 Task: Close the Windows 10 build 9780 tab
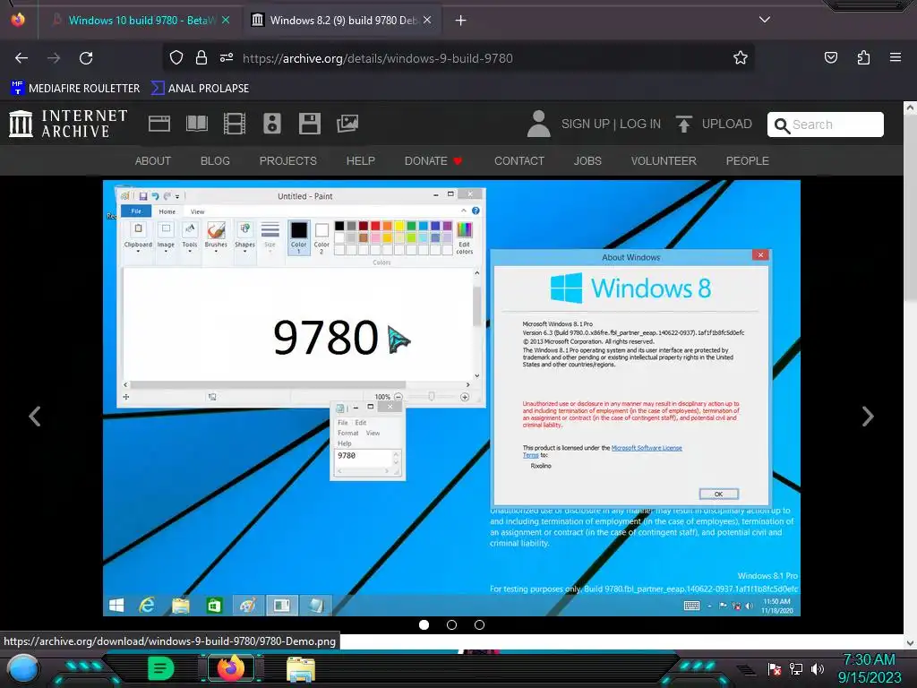226,20
